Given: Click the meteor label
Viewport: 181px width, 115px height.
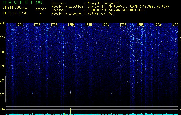Looking at the screenshot, I should (x=41, y=9).
